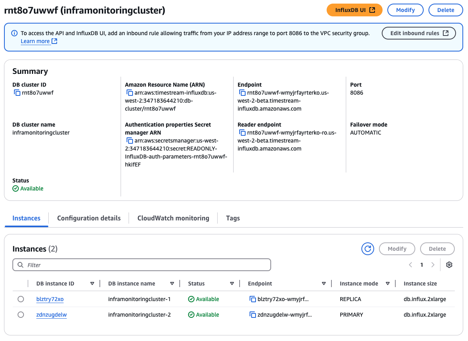Select the blztry72xo instance radio button

21,299
